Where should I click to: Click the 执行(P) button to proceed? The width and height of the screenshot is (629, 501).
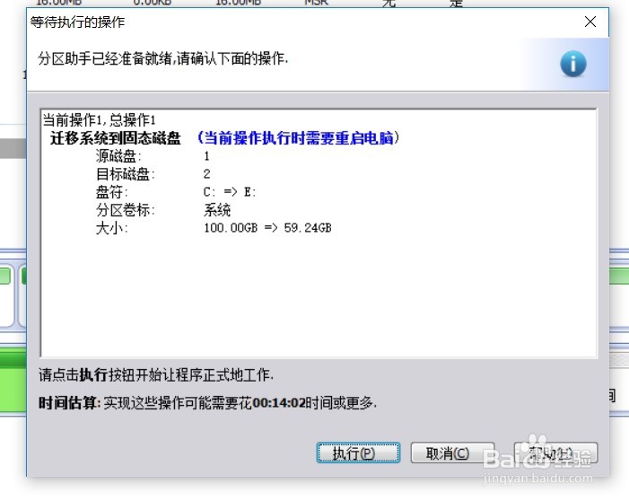pos(358,453)
